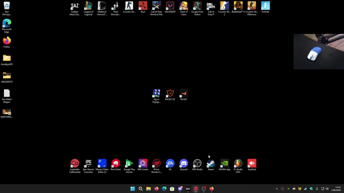
Task: Select the Counter-Strike 2 desktop shortcut
Action: pyautogui.click(x=224, y=9)
